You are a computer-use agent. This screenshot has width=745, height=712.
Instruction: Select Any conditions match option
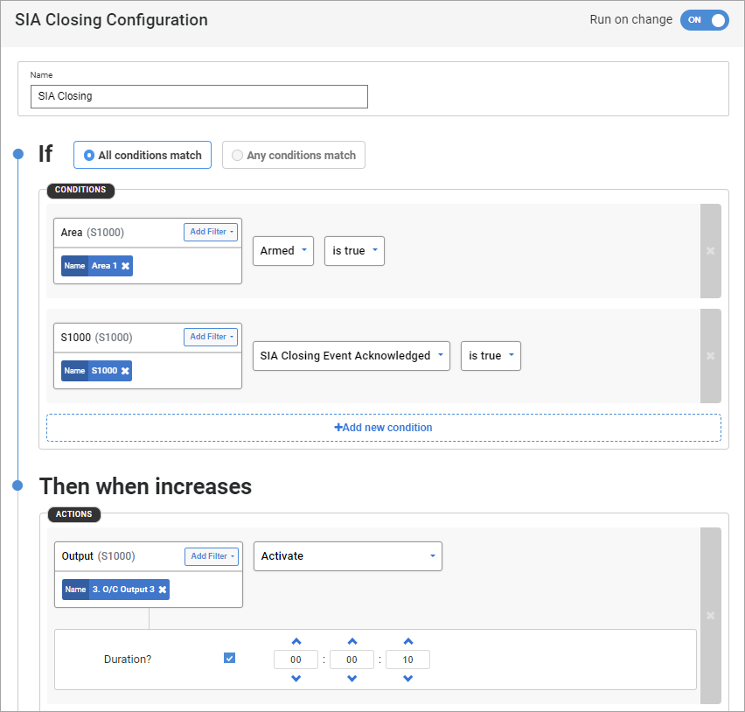(293, 155)
